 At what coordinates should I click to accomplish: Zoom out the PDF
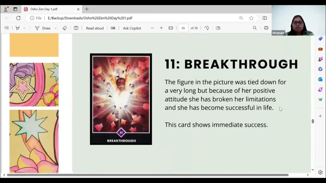(152, 28)
